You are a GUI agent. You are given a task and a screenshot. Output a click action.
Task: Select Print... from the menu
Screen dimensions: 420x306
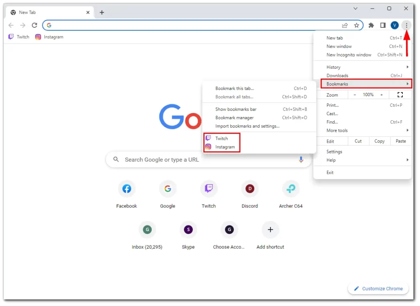point(363,105)
